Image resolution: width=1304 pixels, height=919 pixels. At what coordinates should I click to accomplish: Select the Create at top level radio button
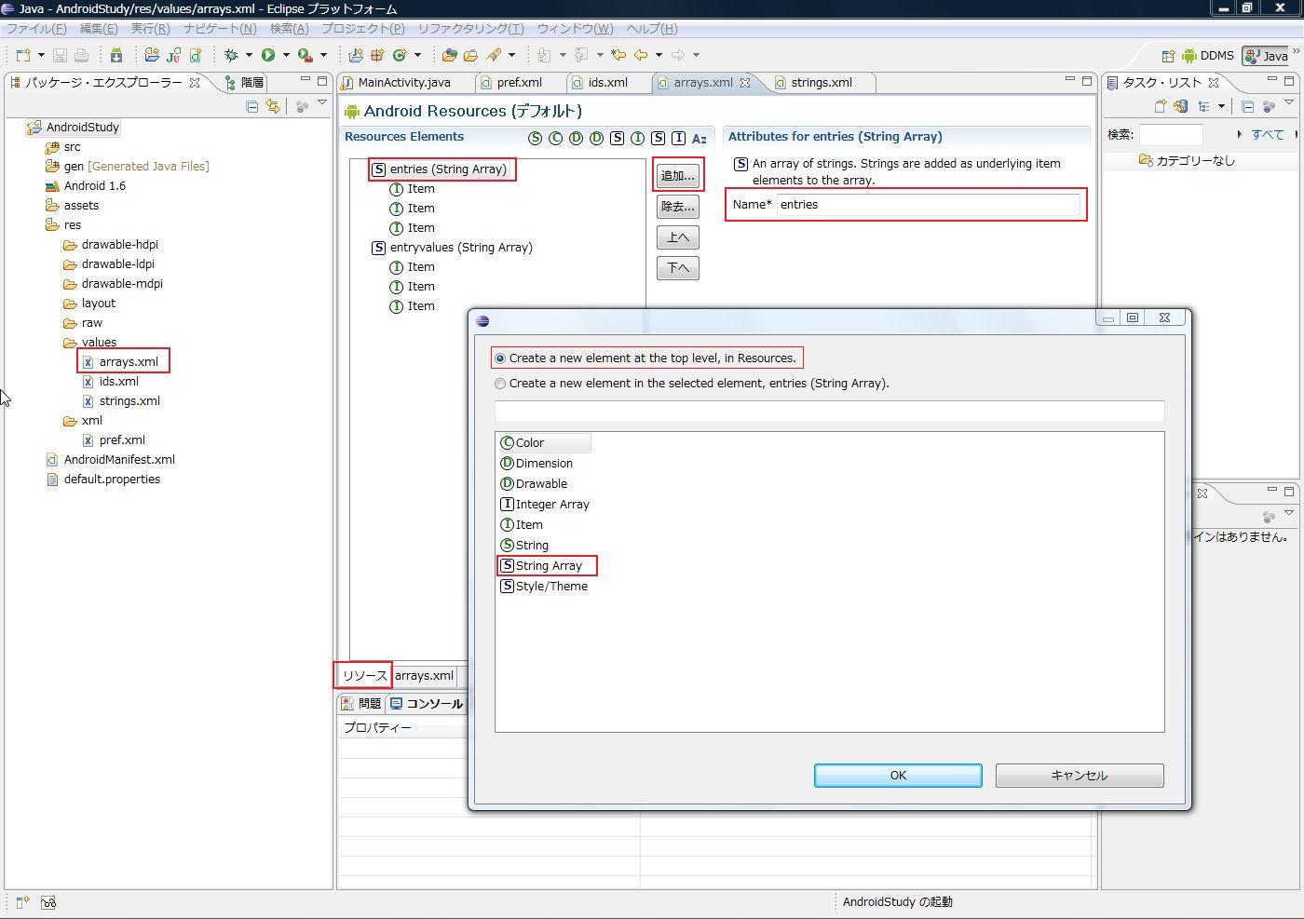click(500, 358)
